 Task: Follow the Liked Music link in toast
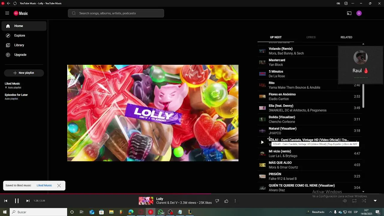pyautogui.click(x=44, y=185)
